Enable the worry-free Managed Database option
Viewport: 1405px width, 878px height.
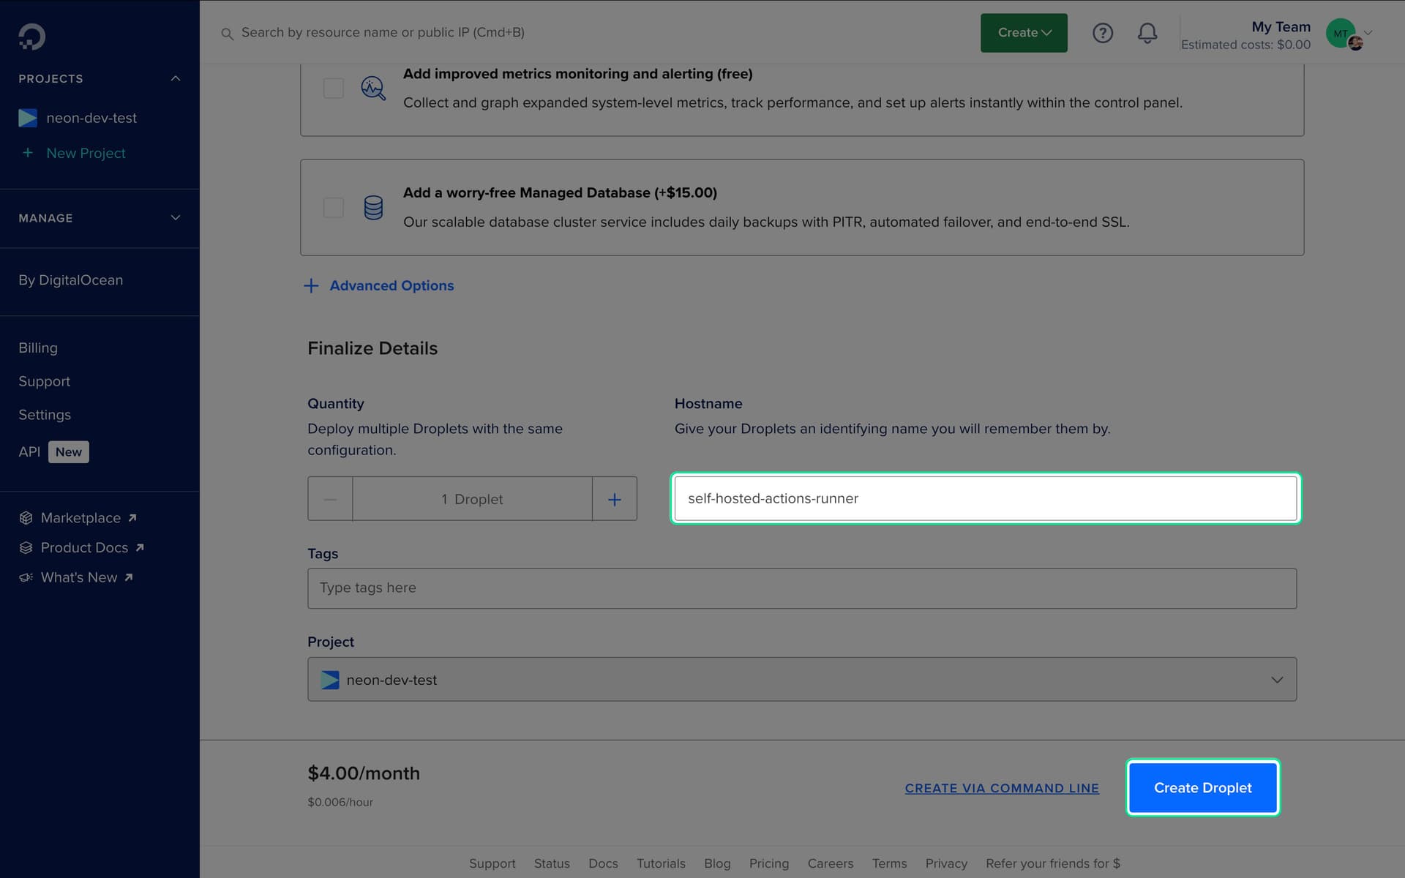pos(333,207)
